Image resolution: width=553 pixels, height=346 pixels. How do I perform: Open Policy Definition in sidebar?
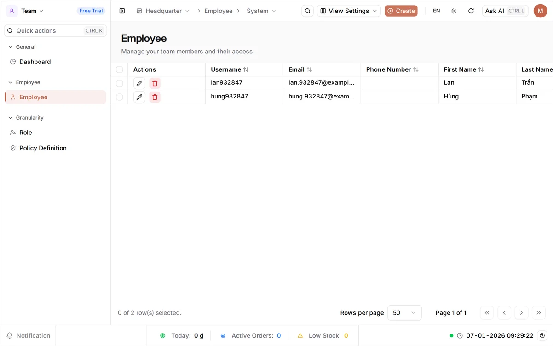tap(56, 148)
